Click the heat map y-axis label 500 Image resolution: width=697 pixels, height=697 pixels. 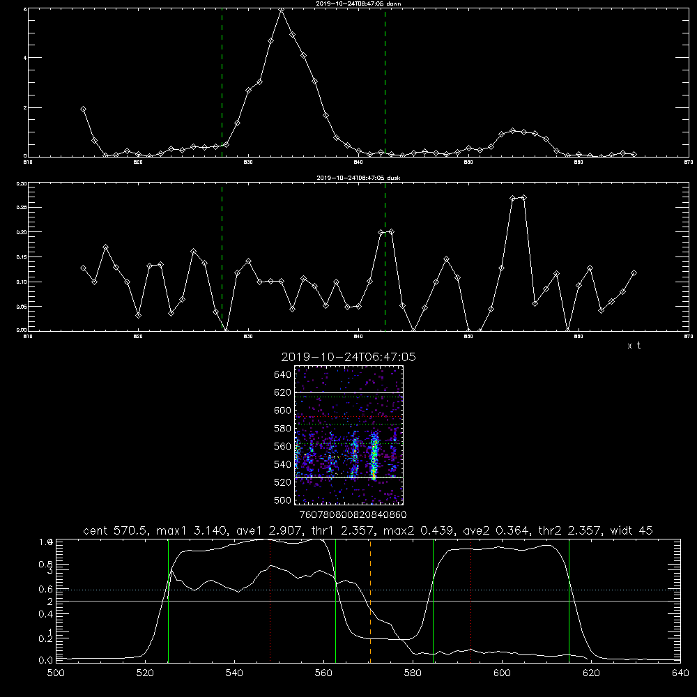point(283,500)
